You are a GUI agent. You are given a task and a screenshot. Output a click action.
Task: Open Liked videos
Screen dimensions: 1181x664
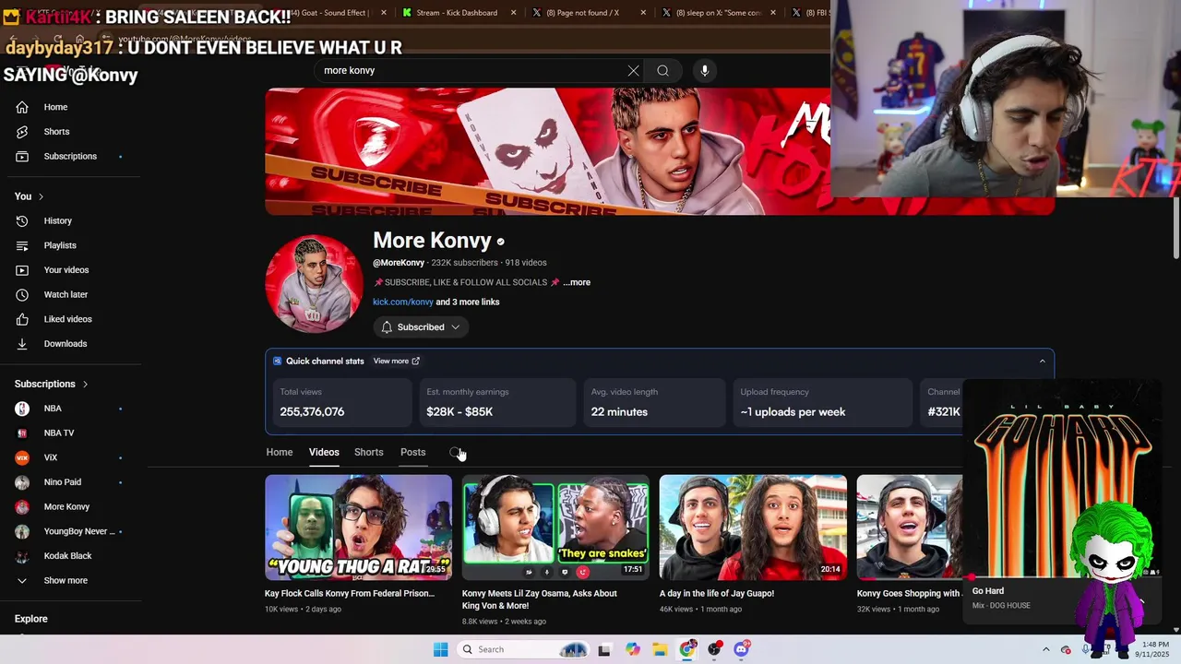coord(67,319)
